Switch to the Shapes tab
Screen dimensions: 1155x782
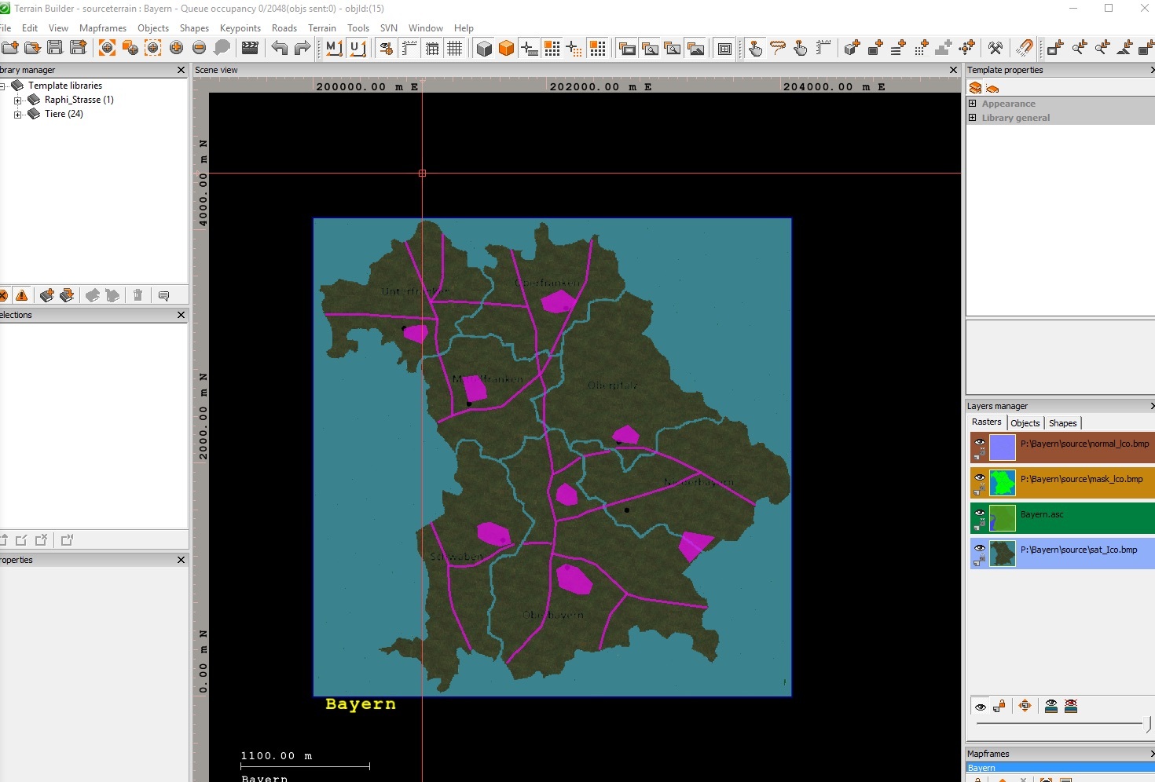[1062, 423]
